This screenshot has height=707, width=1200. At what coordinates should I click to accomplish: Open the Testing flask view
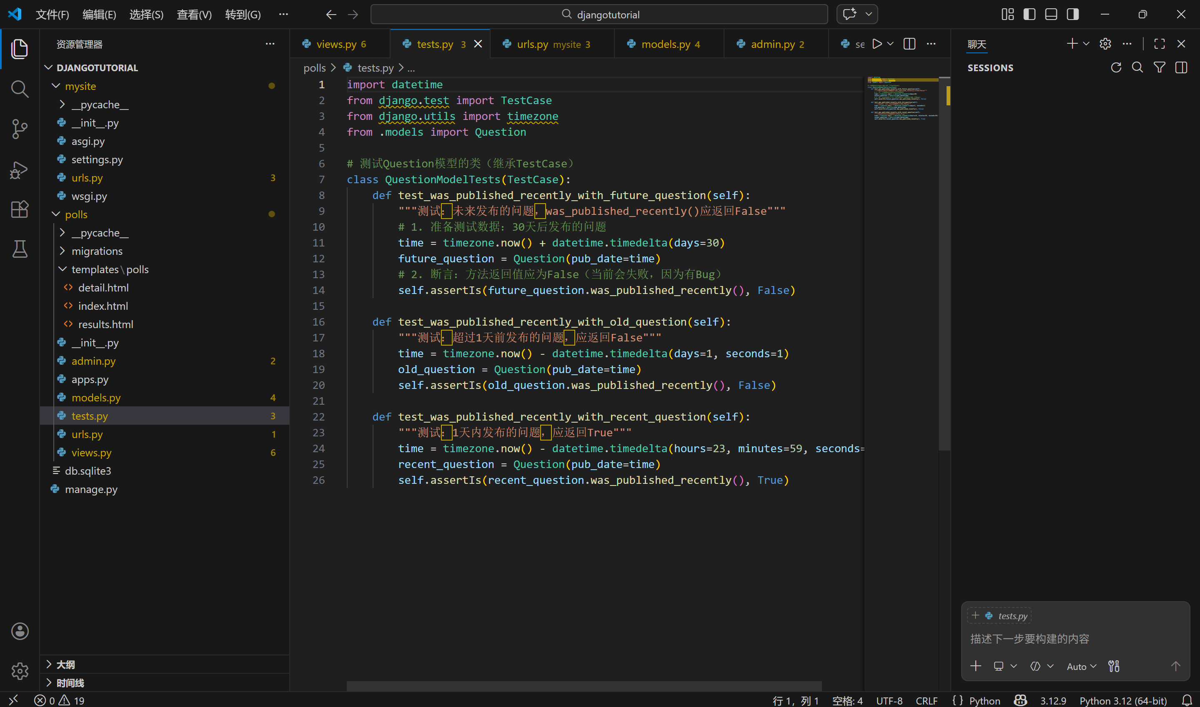tap(20, 249)
